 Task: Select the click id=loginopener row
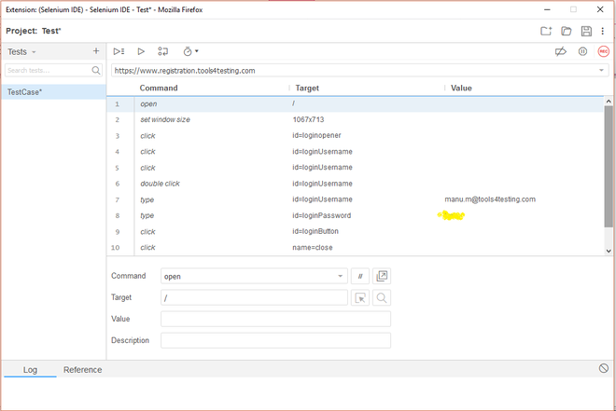[x=355, y=136]
